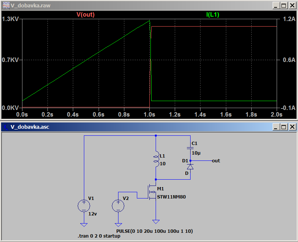Click the ground symbol under MOSFET M1
Viewport: 298px width, 242px height.
pos(156,222)
